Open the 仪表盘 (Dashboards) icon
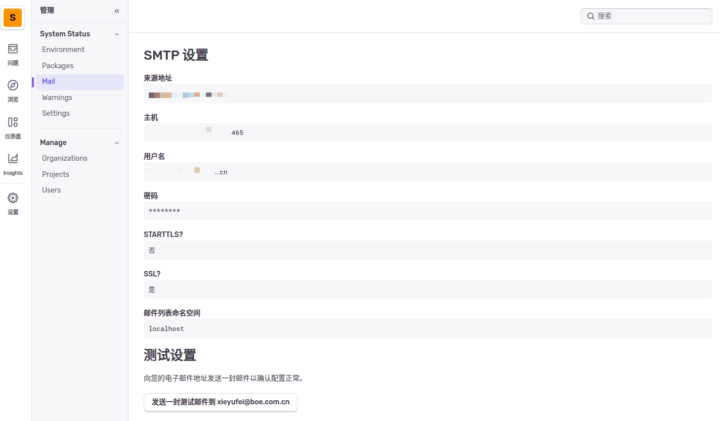Image resolution: width=720 pixels, height=421 pixels. click(x=13, y=125)
